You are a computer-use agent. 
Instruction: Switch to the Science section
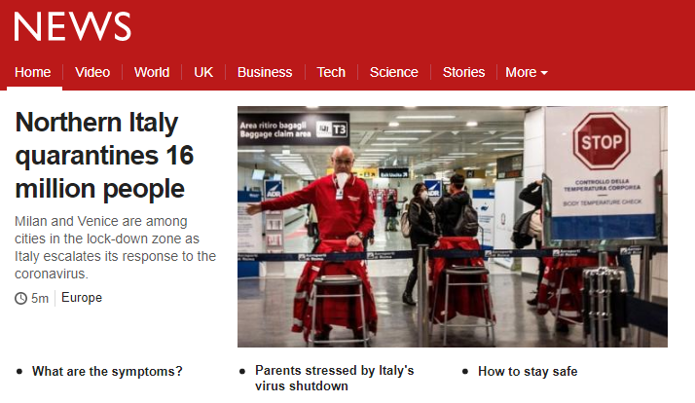click(393, 72)
